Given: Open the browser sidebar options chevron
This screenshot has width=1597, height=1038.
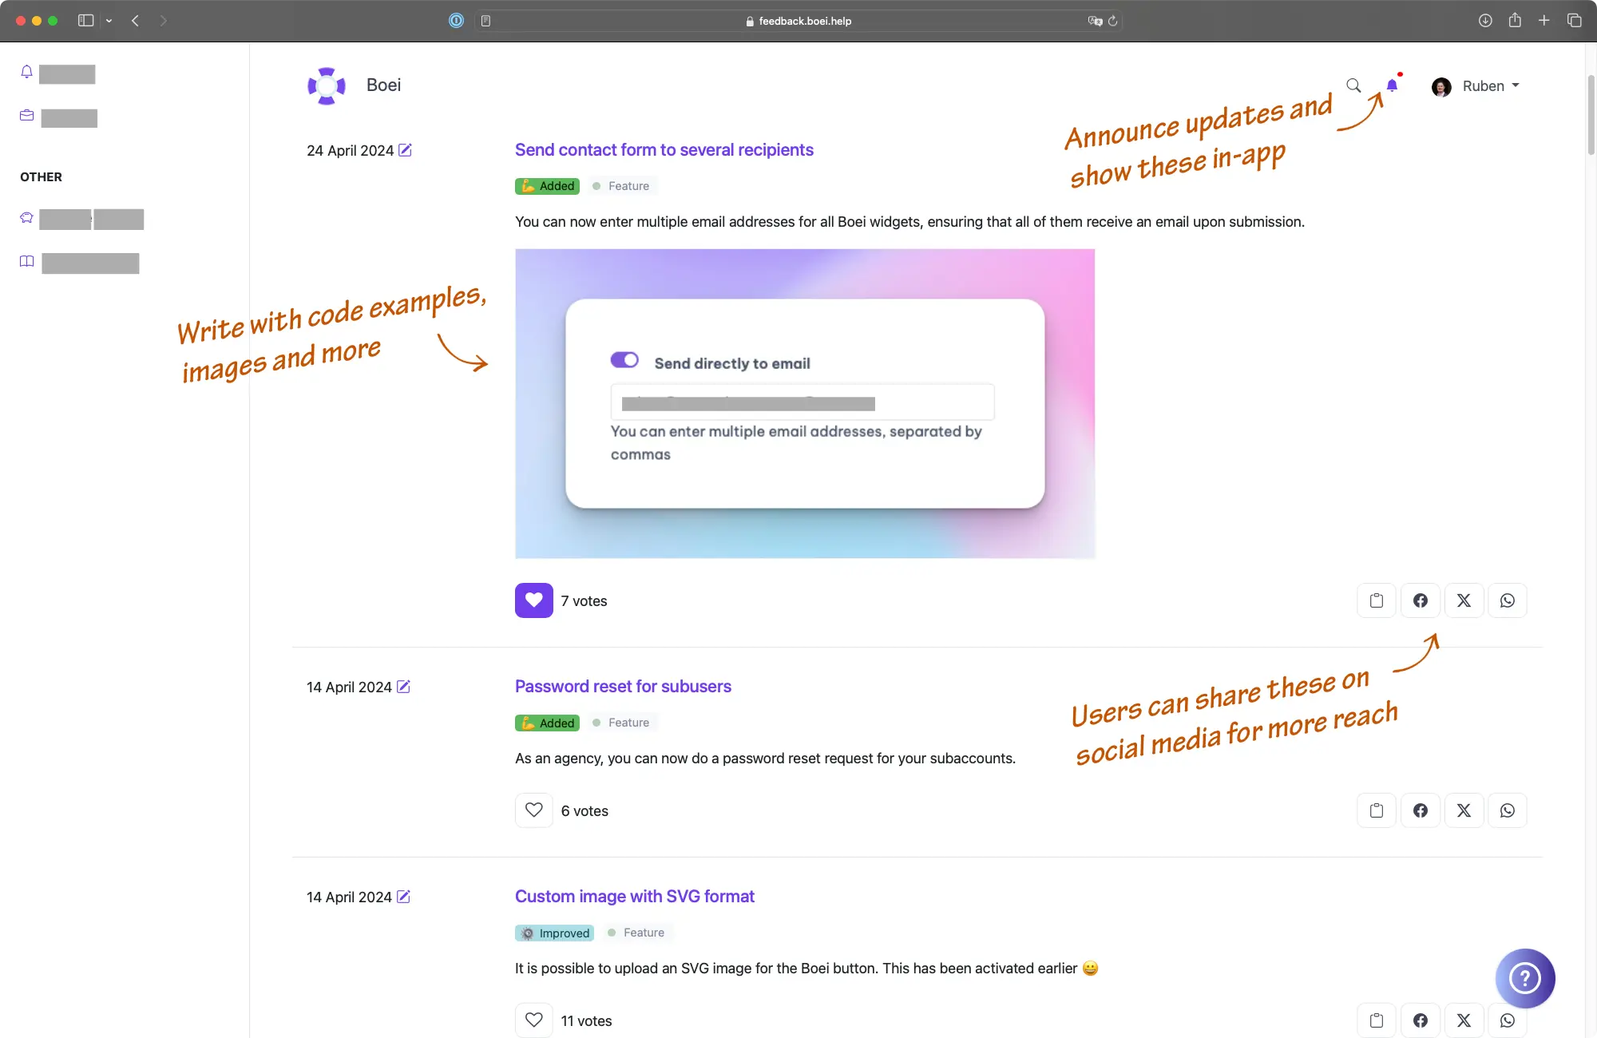Looking at the screenshot, I should tap(109, 21).
